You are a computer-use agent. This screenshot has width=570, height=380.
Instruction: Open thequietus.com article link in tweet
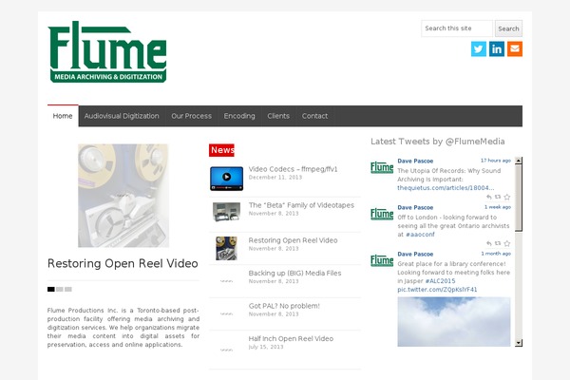[x=446, y=188]
